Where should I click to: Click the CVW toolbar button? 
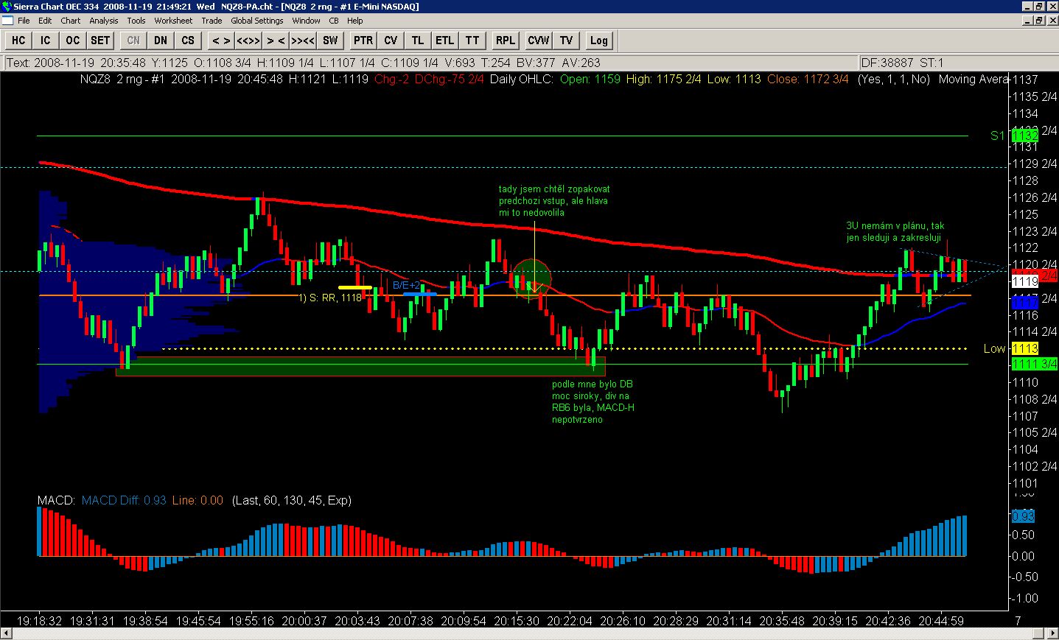pyautogui.click(x=539, y=41)
